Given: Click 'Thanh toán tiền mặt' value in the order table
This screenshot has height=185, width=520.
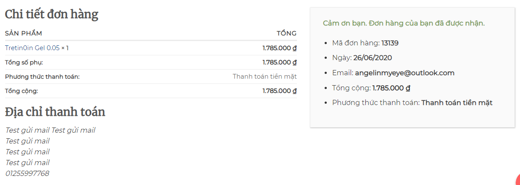Looking at the screenshot, I should 265,77.
